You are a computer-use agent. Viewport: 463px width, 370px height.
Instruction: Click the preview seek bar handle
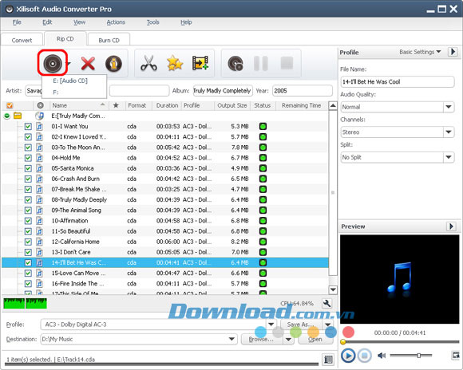pyautogui.click(x=342, y=342)
